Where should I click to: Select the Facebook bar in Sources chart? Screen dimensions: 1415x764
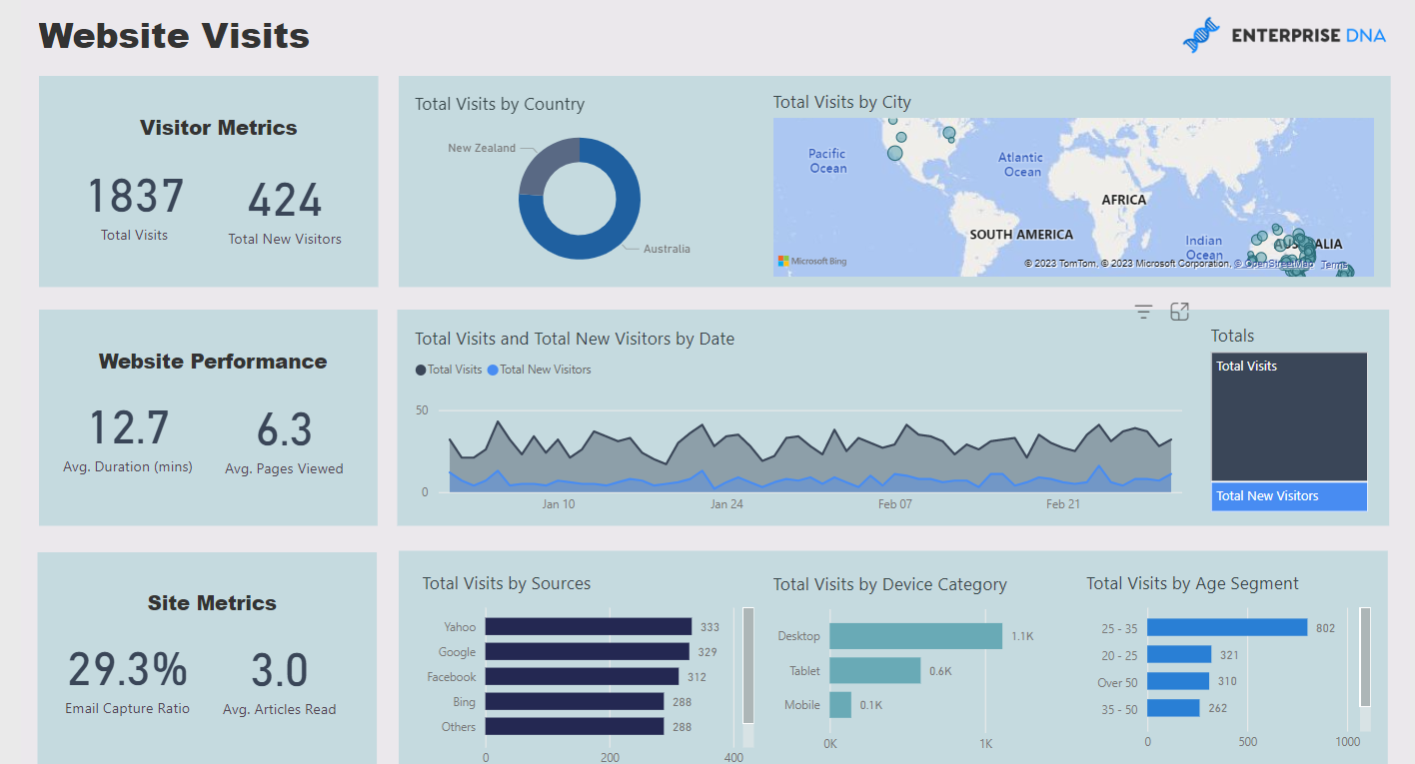pos(582,677)
